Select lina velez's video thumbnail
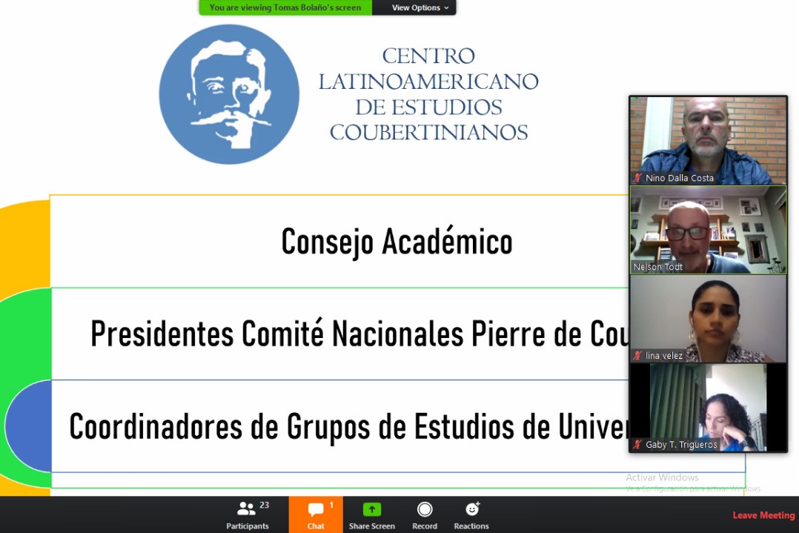This screenshot has height=533, width=799. point(709,319)
